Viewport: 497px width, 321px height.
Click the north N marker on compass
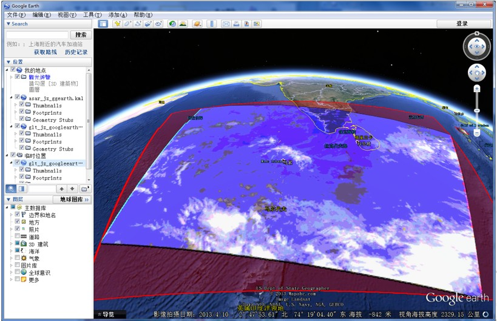tap(477, 33)
